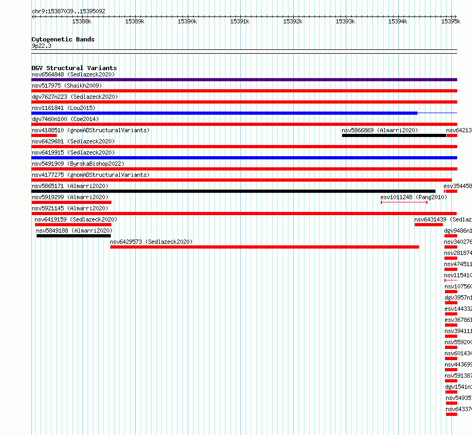This screenshot has height=435, width=472.
Task: Click the red nsv5921145 variant bar
Action: pos(244,214)
